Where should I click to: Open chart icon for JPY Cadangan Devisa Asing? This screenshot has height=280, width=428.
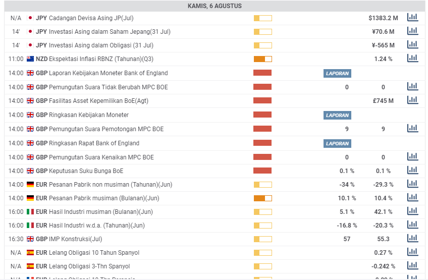point(412,17)
